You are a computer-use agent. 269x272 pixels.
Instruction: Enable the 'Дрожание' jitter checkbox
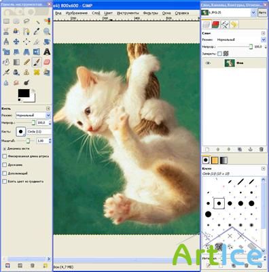tap(4, 165)
